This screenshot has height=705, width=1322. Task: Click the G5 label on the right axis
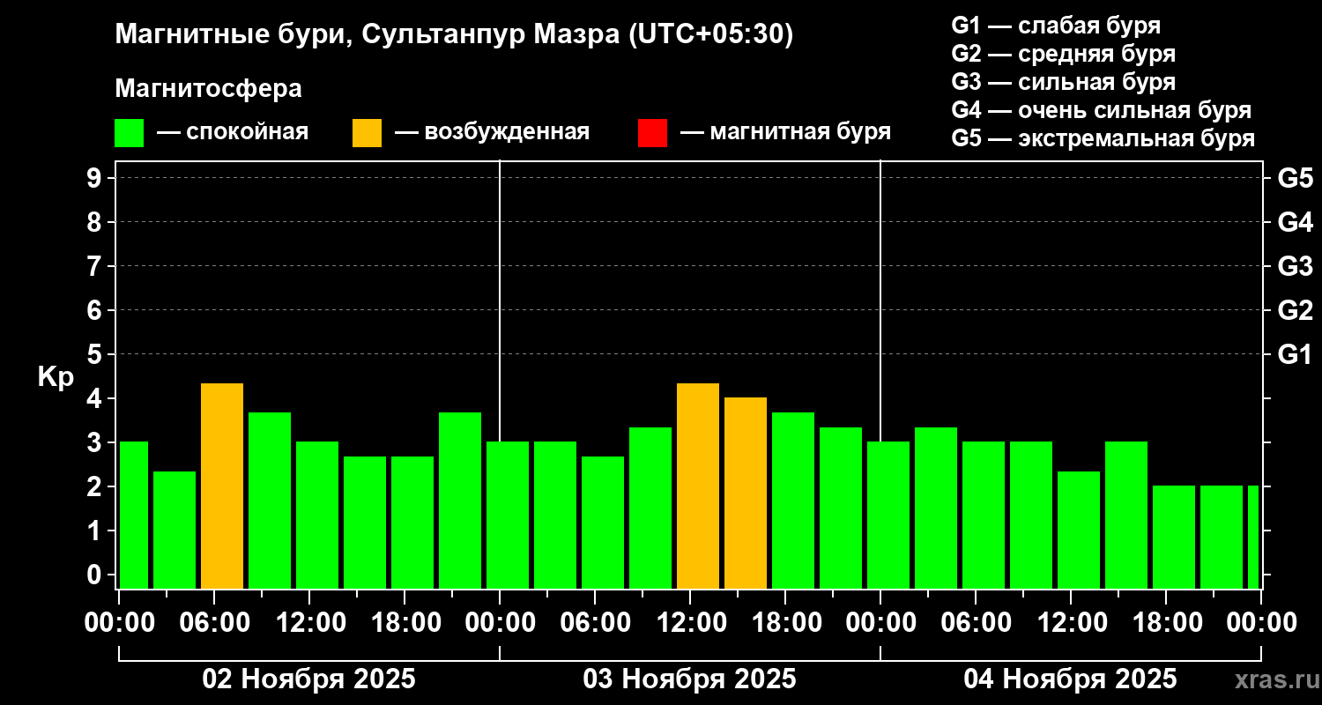tap(1295, 178)
